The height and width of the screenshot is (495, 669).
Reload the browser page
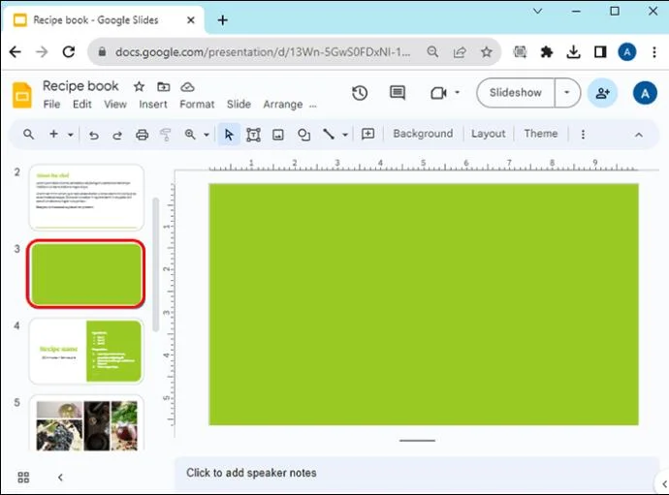[69, 52]
